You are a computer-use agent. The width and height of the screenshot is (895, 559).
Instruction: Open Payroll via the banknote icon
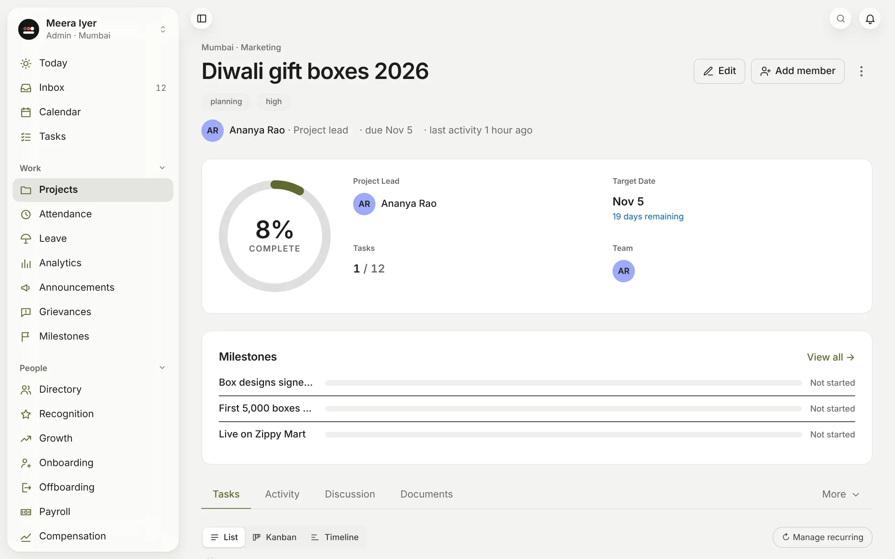click(x=26, y=512)
